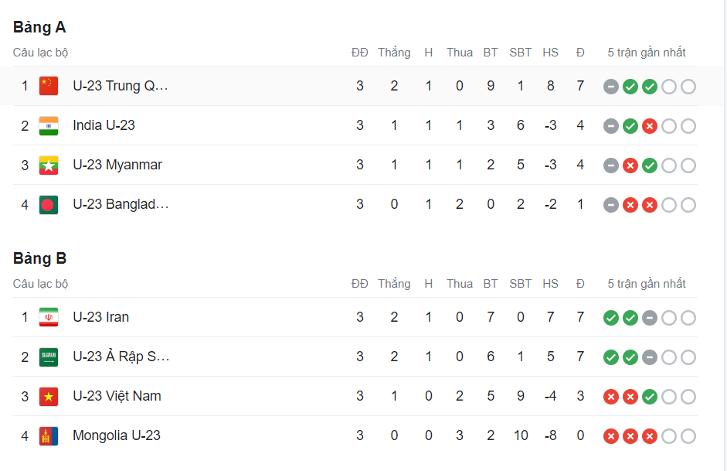Click the Mongolia flag icon

click(x=49, y=435)
